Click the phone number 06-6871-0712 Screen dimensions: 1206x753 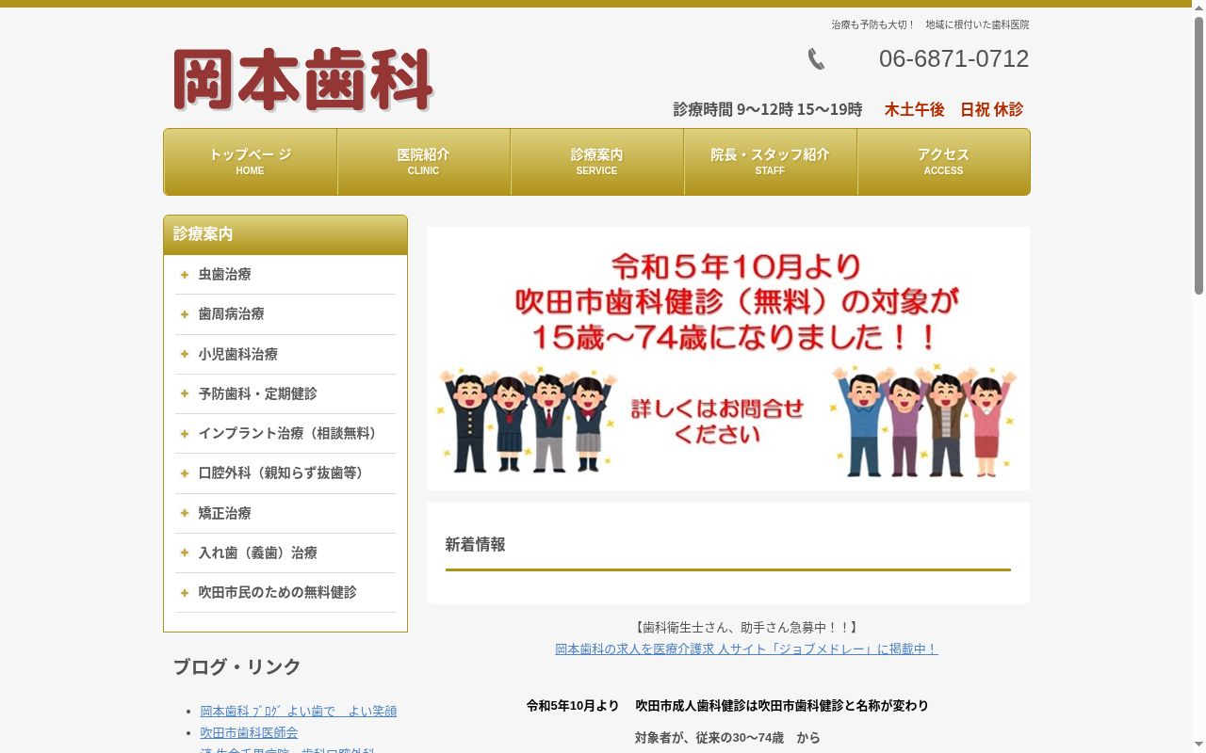[x=953, y=58]
